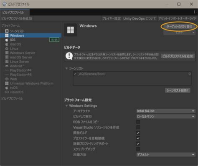Click the Unity icon in the title bar
This screenshot has width=198, height=166.
pos(5,4)
